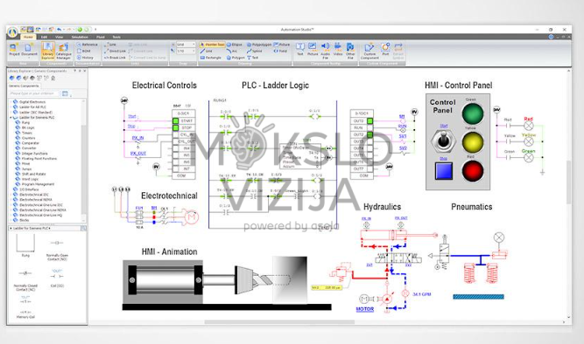Select the Pointer Tool
This screenshot has height=344, width=584.
[x=212, y=45]
